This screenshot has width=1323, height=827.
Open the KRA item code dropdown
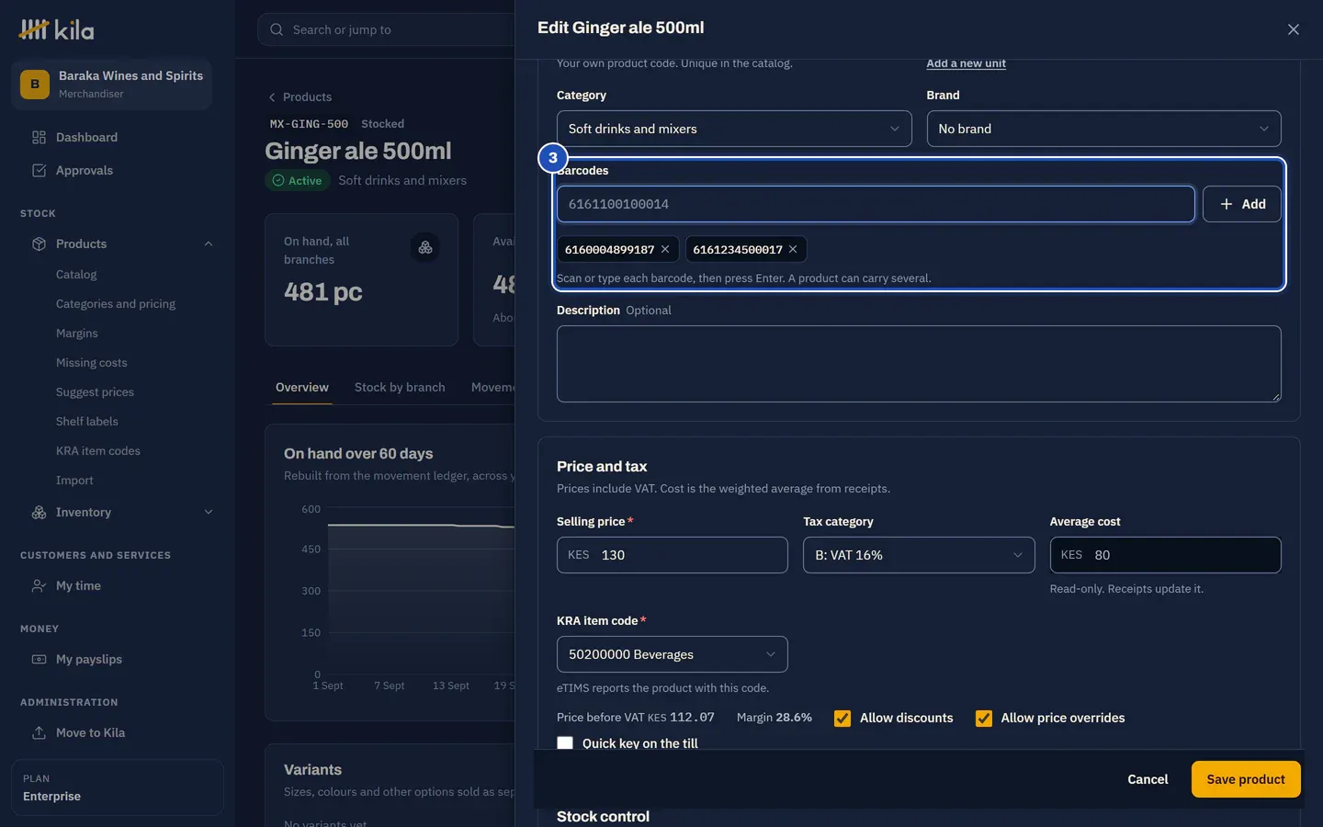pyautogui.click(x=673, y=654)
